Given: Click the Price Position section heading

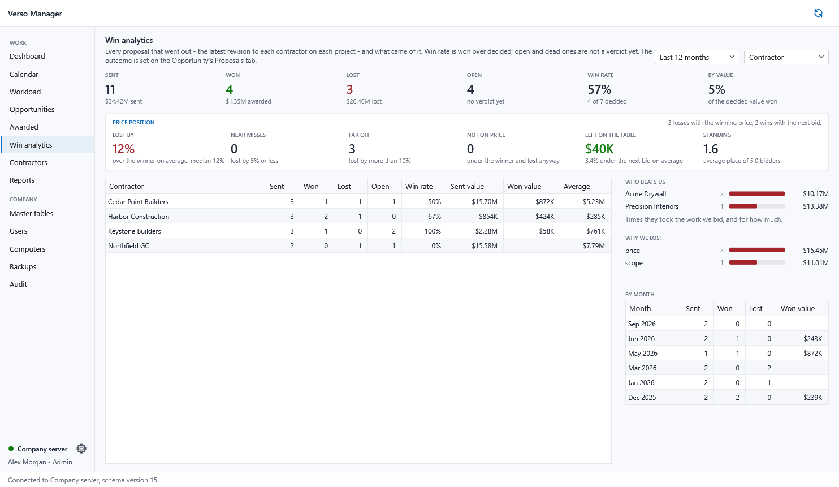Looking at the screenshot, I should click(x=133, y=122).
